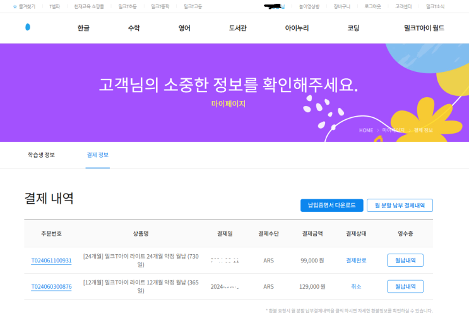Viewport: 469px width, 328px height.
Task: Click ARS in the T024060300876 row
Action: [269, 286]
